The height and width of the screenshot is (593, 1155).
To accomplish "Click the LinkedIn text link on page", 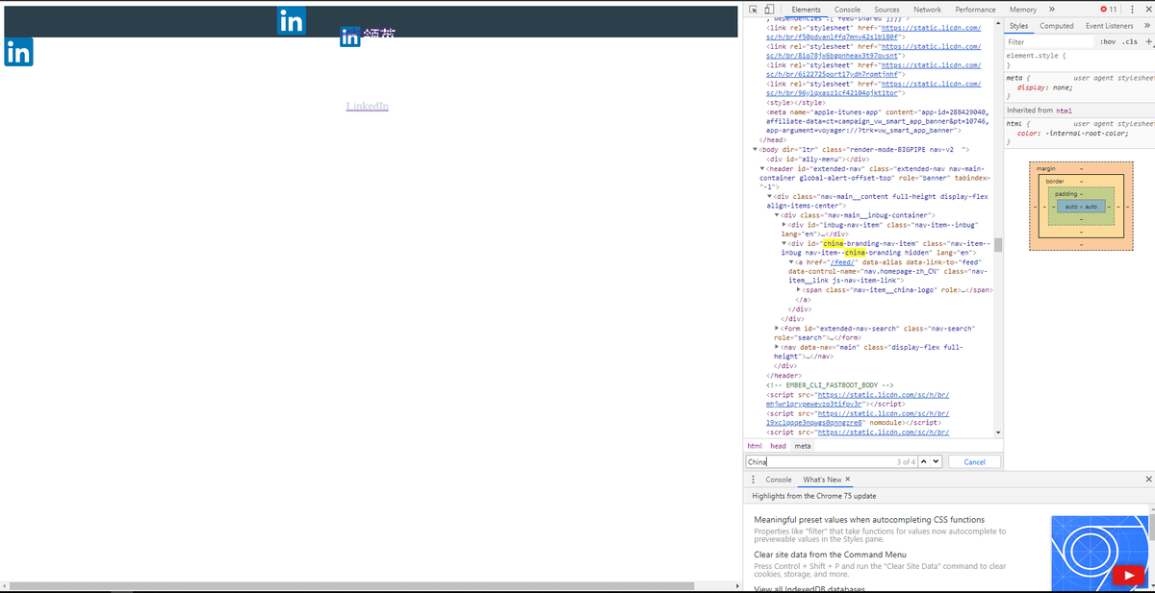I will 368,106.
